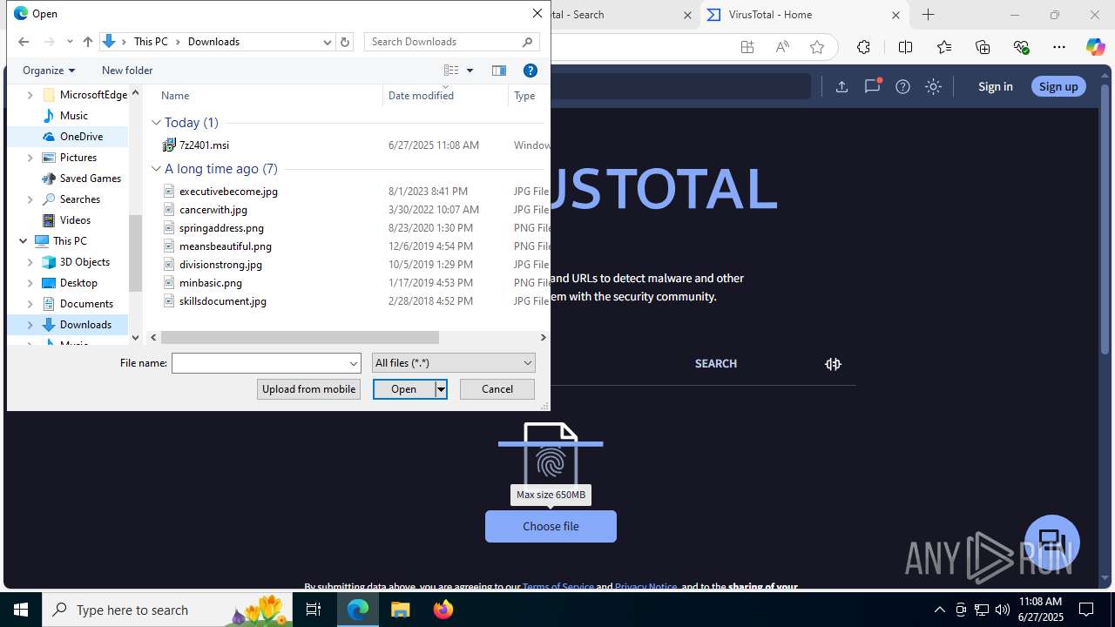Open OneDrive in navigation pane
Screen dimensions: 1115x627
[x=81, y=137]
